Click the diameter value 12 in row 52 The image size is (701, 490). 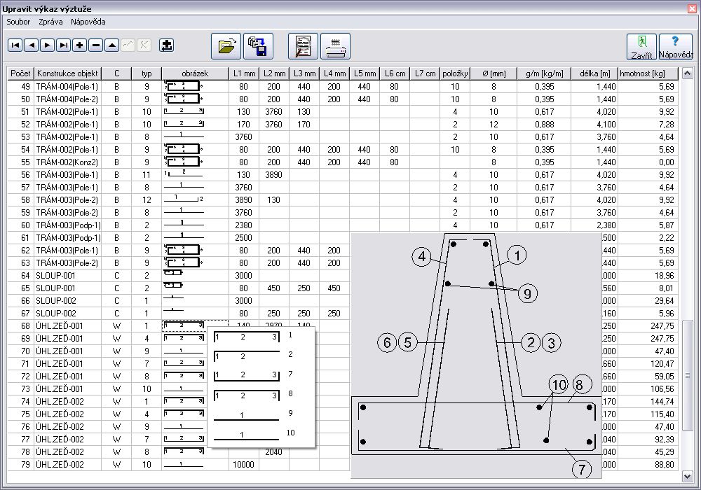point(494,125)
